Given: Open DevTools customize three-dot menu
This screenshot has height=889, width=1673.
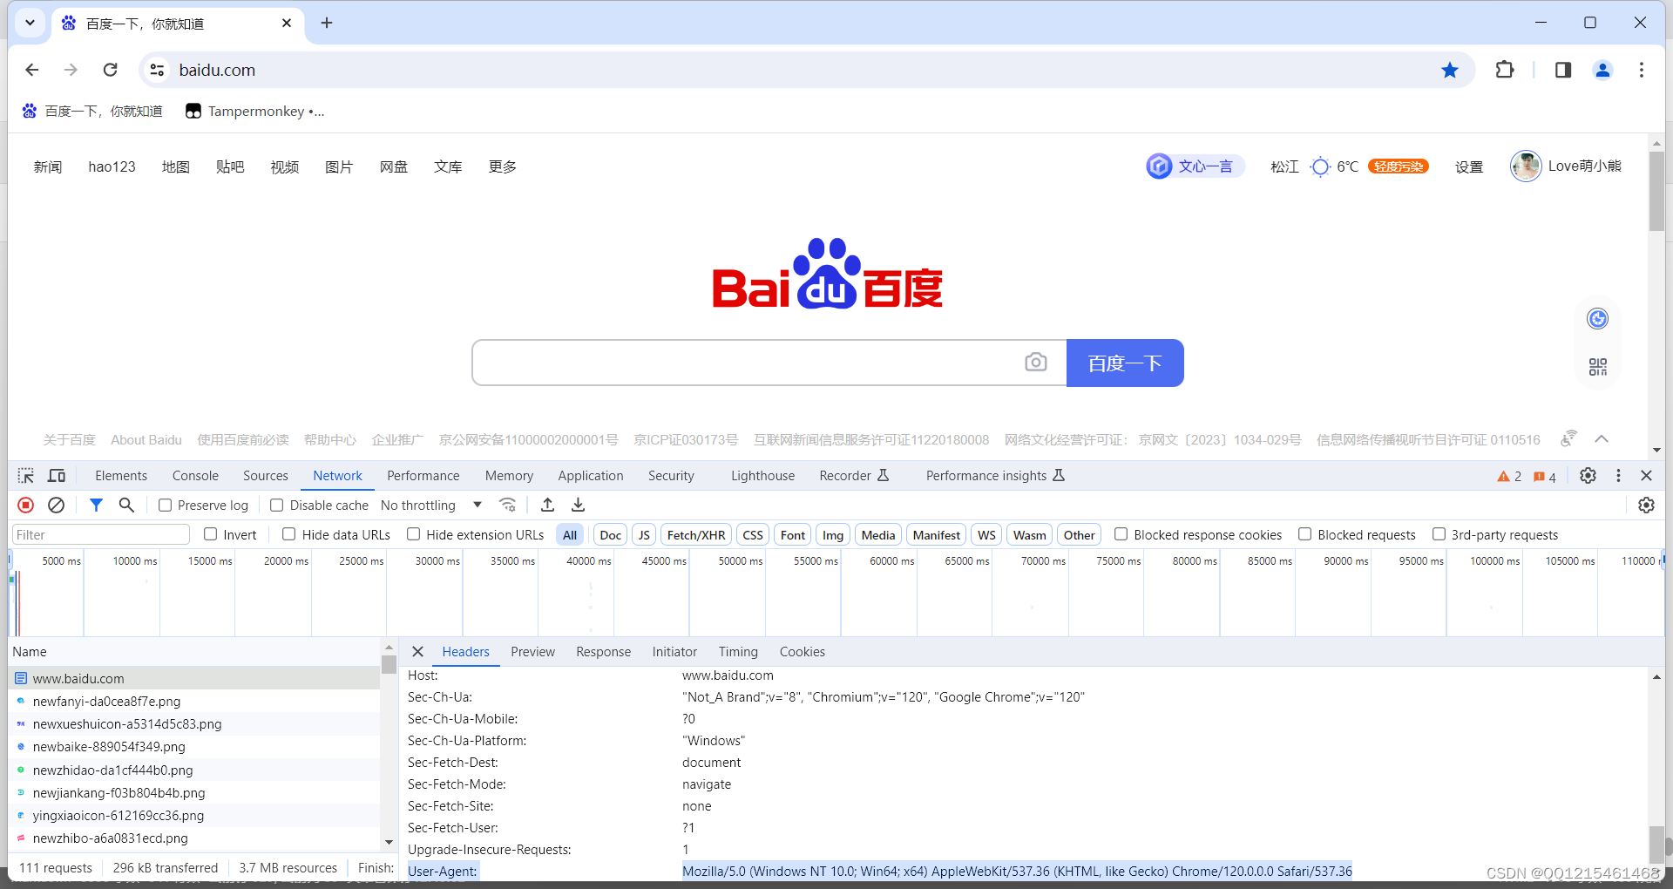Looking at the screenshot, I should pyautogui.click(x=1618, y=476).
